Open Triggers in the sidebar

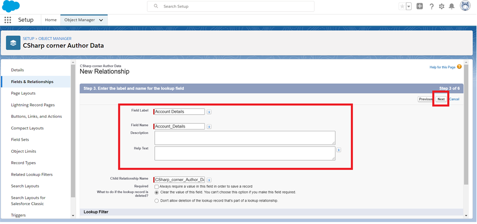click(x=18, y=215)
